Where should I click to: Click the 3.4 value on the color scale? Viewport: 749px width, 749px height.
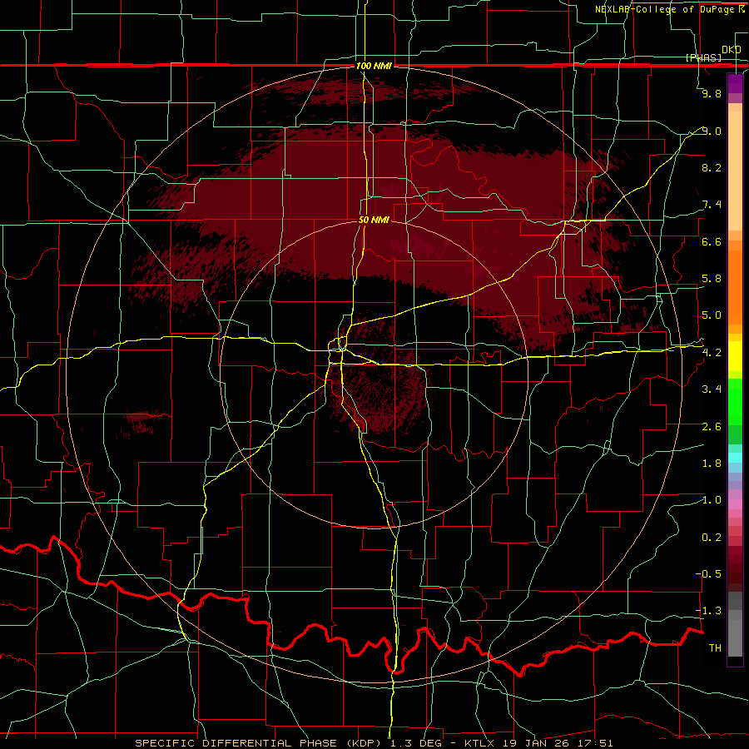pyautogui.click(x=712, y=389)
